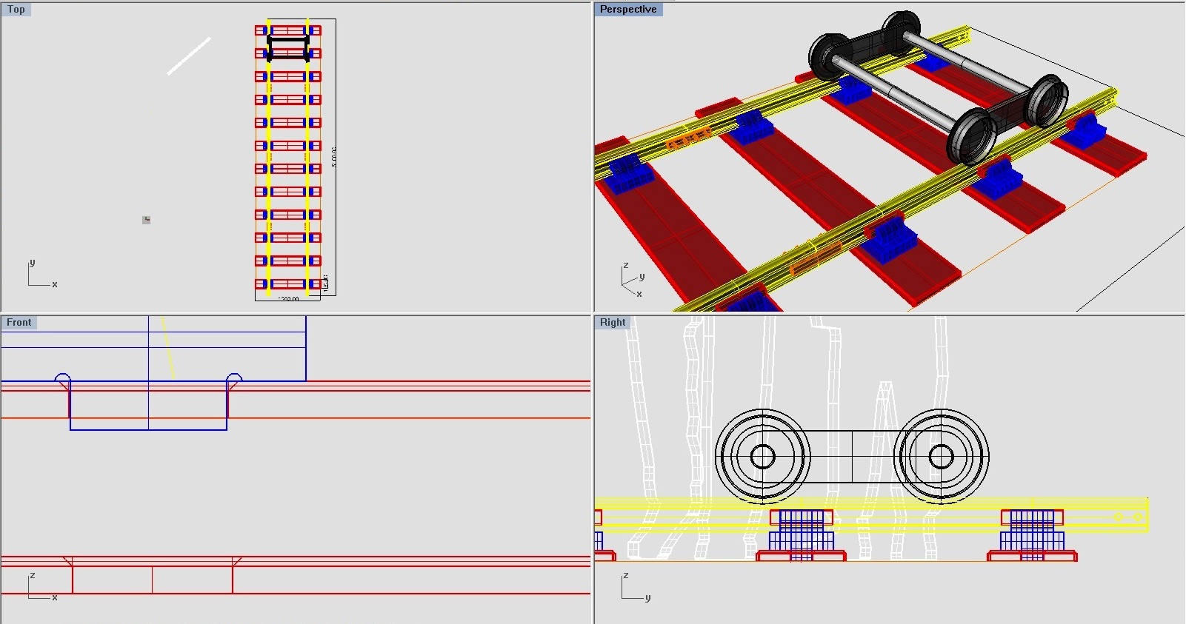This screenshot has height=624, width=1186.
Task: Select the white diagonal line in Top view
Action: 189,56
